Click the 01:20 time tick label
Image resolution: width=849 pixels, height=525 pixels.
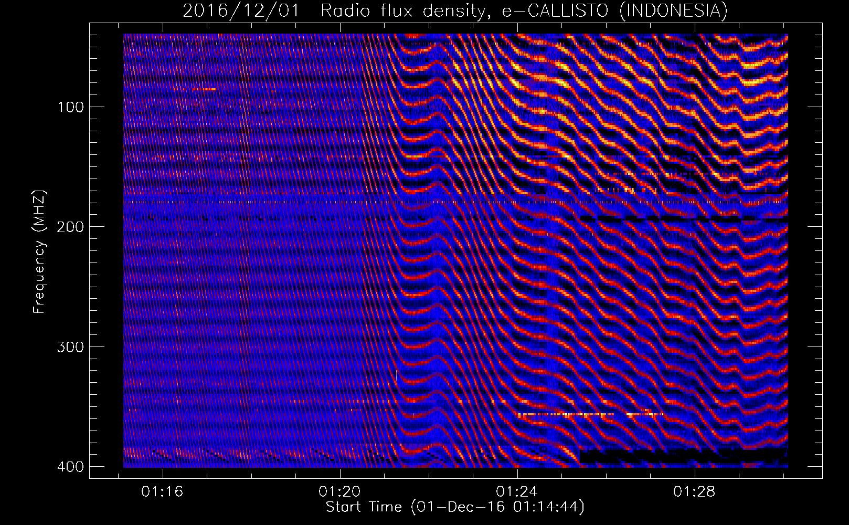(x=340, y=492)
